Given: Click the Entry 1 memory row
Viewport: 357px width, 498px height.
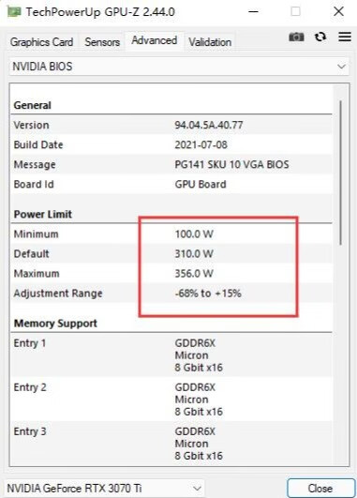Looking at the screenshot, I should point(171,355).
